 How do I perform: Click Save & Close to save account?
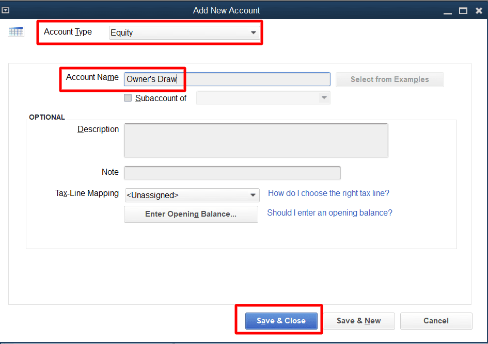pyautogui.click(x=281, y=321)
